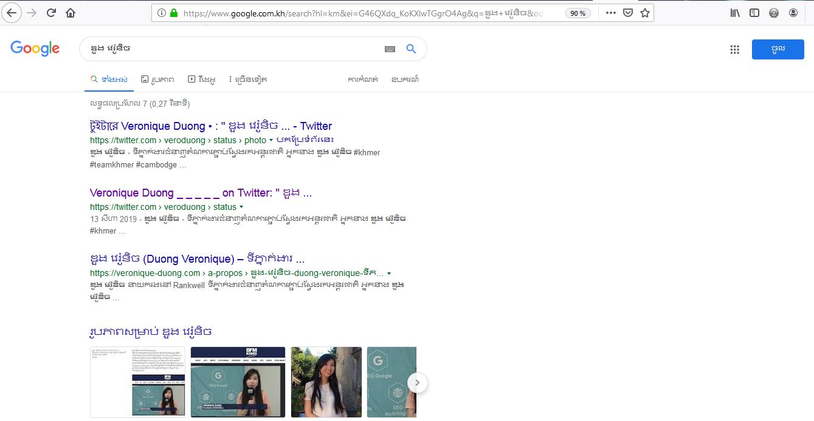Screen dimensions: 814x421
Task: Click the Firefox home icon
Action: [x=71, y=12]
